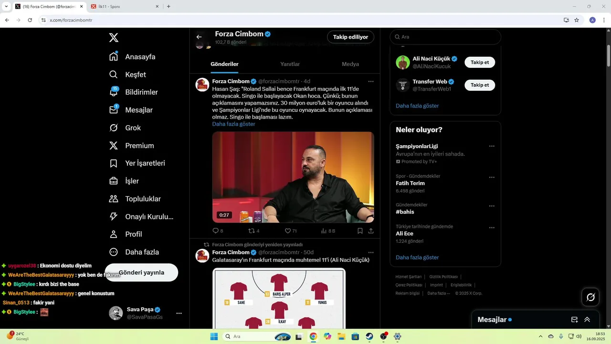Image resolution: width=611 pixels, height=344 pixels.
Task: Reply to the Hasan Şaş post
Action: (x=218, y=231)
